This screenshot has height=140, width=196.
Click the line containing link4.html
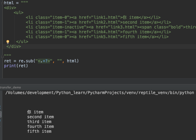pos(98,32)
